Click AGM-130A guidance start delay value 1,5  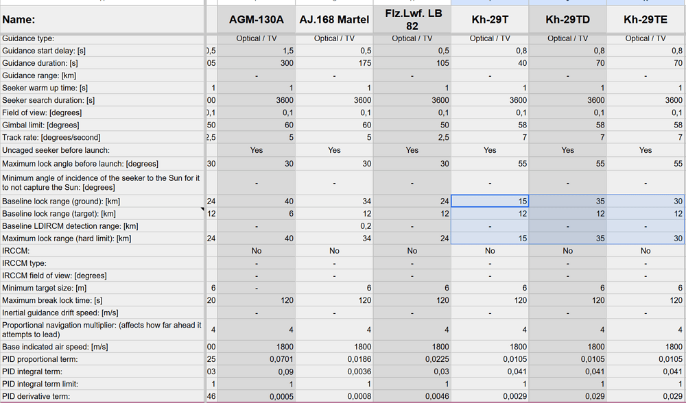(257, 51)
